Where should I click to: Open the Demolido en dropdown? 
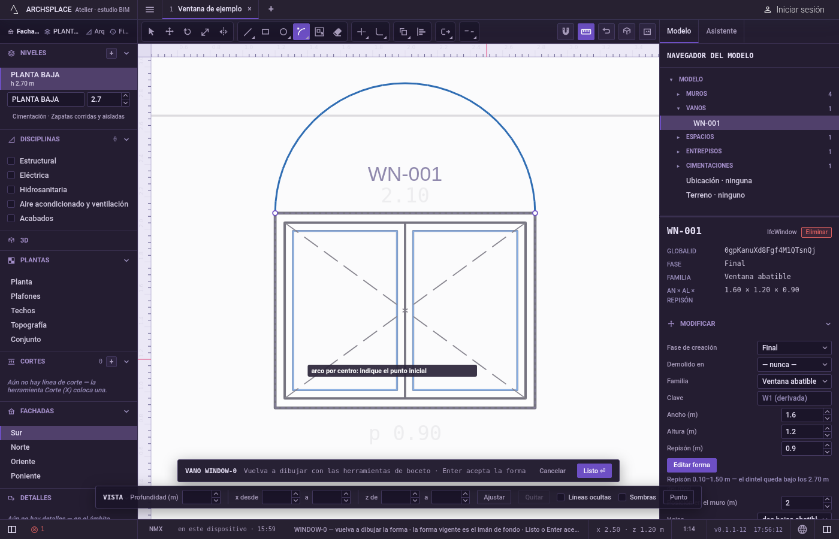click(x=795, y=365)
